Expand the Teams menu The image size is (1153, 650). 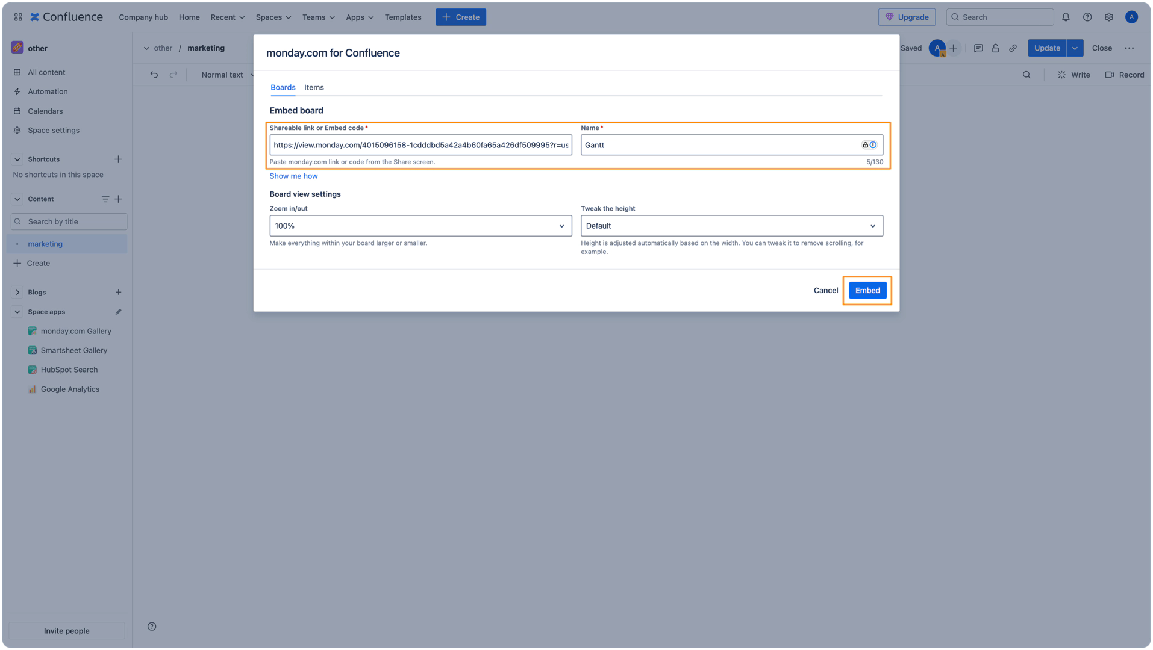point(319,17)
